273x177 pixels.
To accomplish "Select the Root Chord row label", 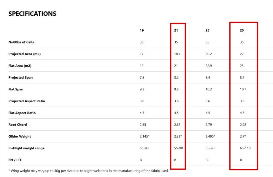I will (18, 125).
